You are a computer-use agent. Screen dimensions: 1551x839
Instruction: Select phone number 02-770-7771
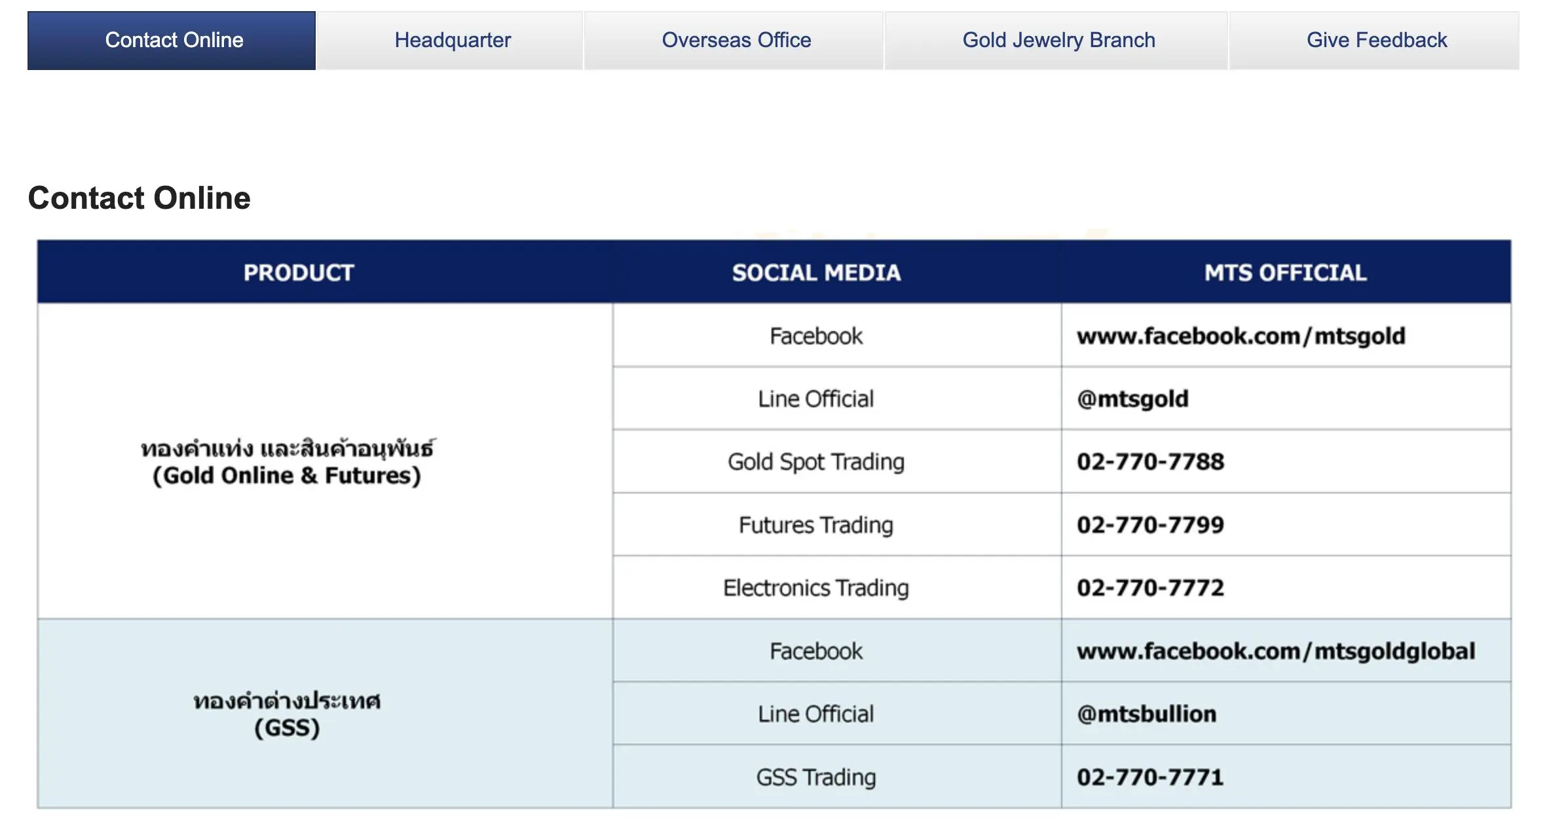click(1150, 777)
